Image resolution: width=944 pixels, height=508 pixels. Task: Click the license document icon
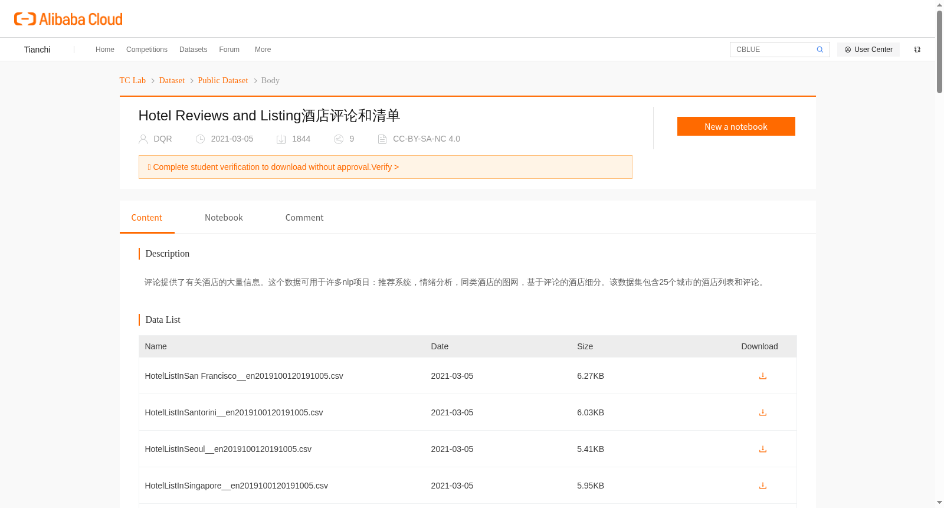point(382,139)
